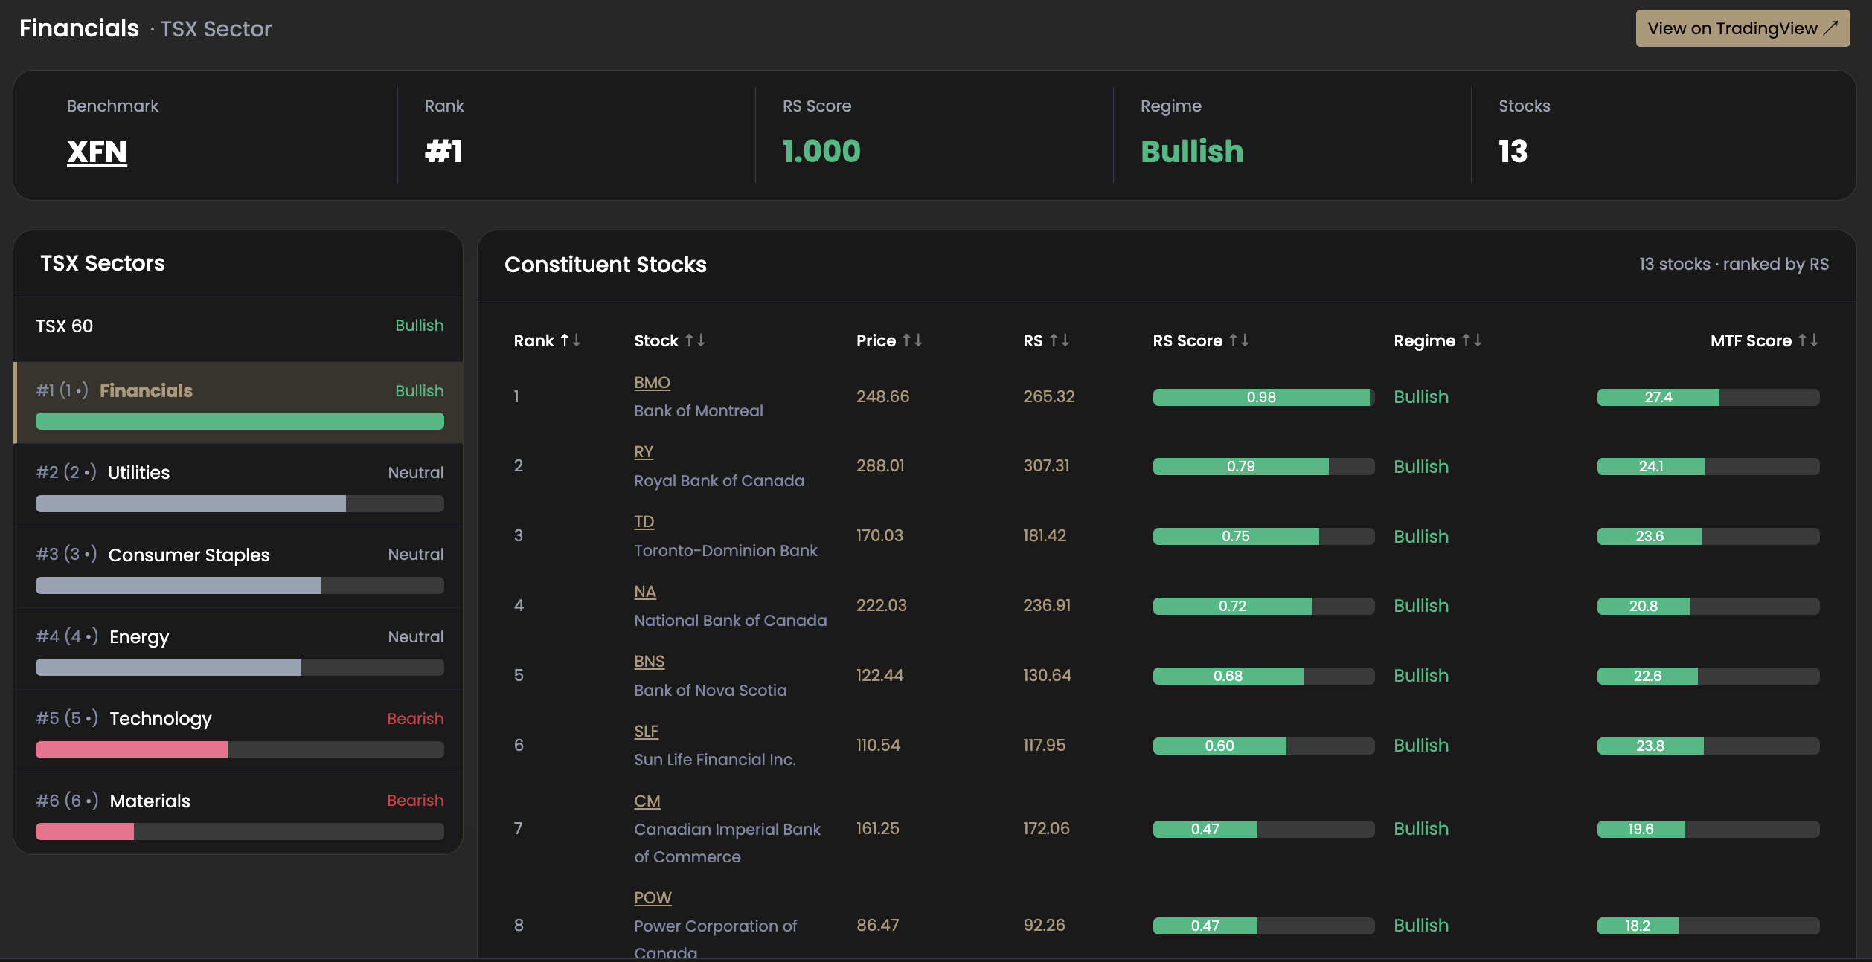Sort table by Price column arrows
The image size is (1872, 962).
tap(912, 340)
